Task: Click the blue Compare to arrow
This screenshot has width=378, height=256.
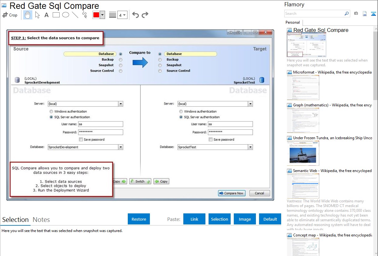Action: 140,63
